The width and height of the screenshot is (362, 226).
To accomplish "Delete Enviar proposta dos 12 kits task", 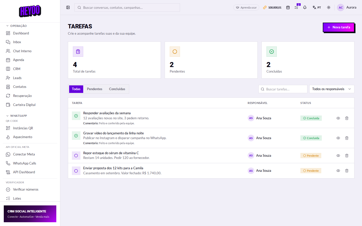I will point(347,171).
